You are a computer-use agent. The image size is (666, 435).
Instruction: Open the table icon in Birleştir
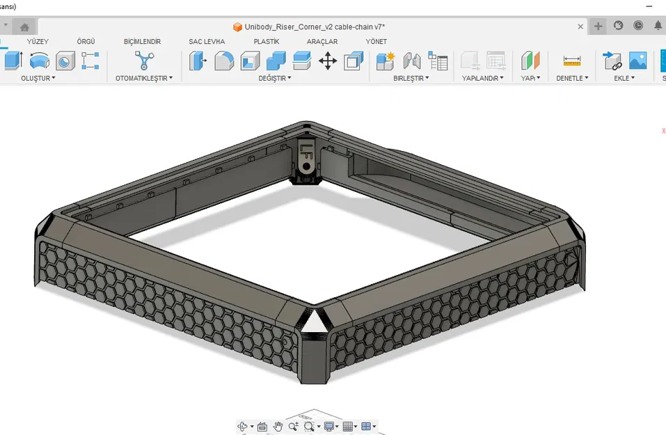pyautogui.click(x=438, y=61)
